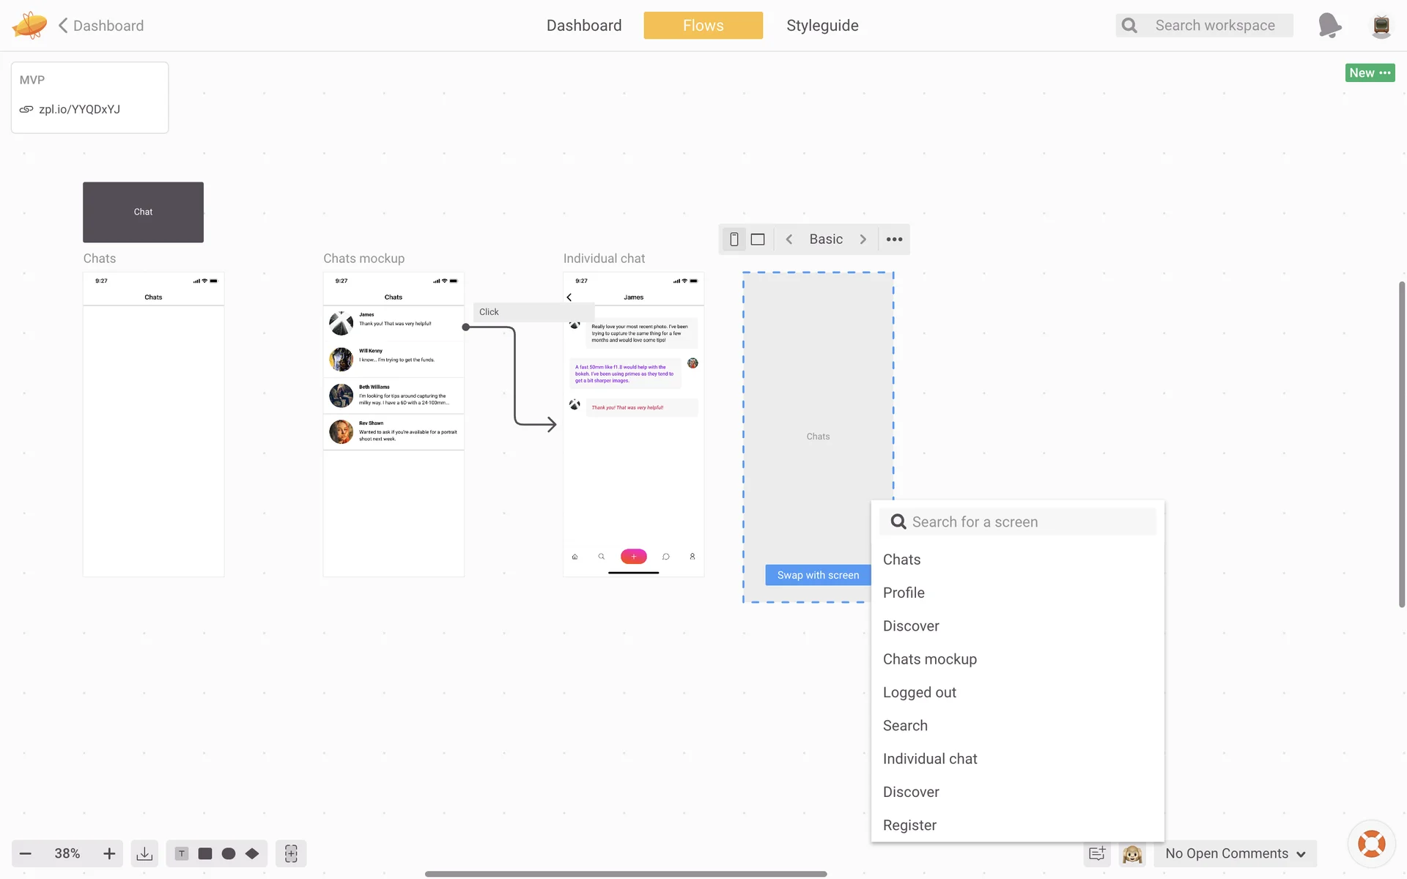
Task: Select the text shape tool
Action: (182, 853)
